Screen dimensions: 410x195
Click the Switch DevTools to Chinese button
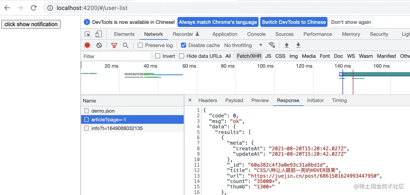[294, 22]
